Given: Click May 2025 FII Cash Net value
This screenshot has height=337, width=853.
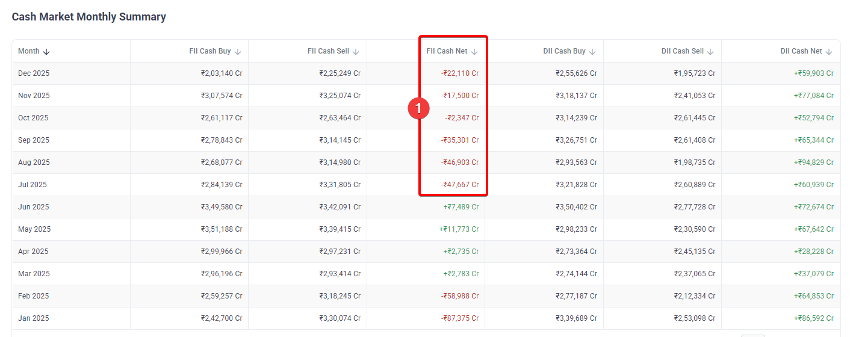Looking at the screenshot, I should 459,229.
